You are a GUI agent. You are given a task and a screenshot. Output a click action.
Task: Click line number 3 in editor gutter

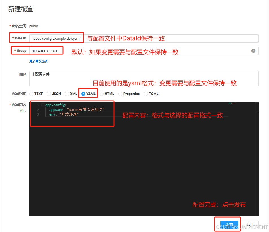click(x=38, y=114)
